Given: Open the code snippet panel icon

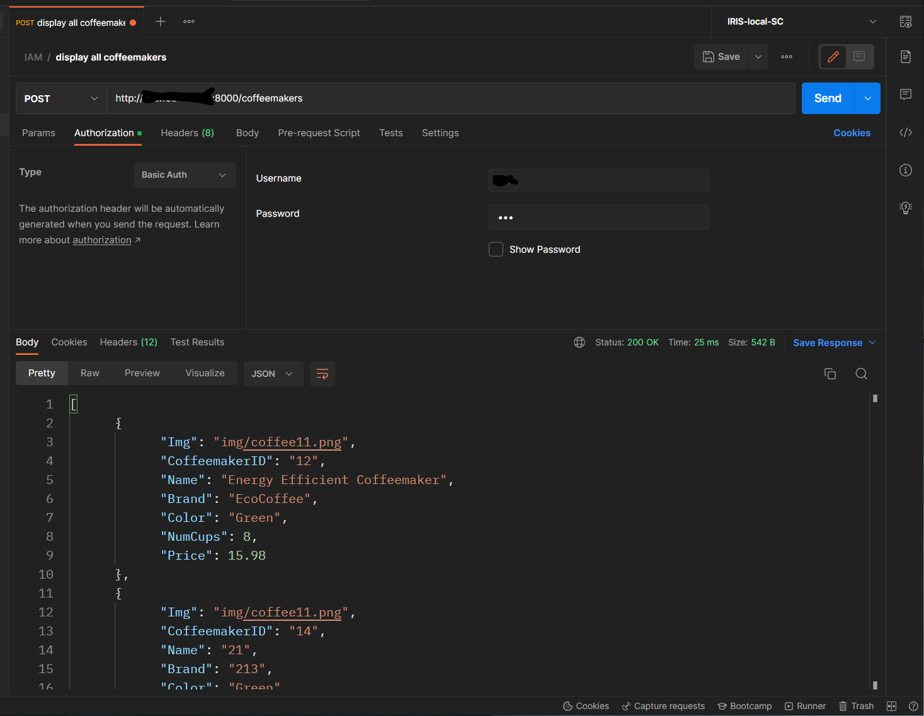Looking at the screenshot, I should [x=905, y=132].
